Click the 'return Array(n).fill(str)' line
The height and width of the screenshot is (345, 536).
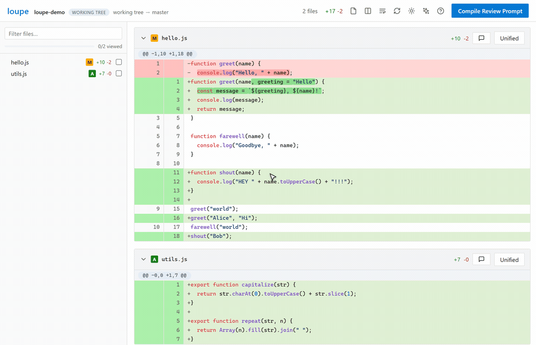click(332, 330)
